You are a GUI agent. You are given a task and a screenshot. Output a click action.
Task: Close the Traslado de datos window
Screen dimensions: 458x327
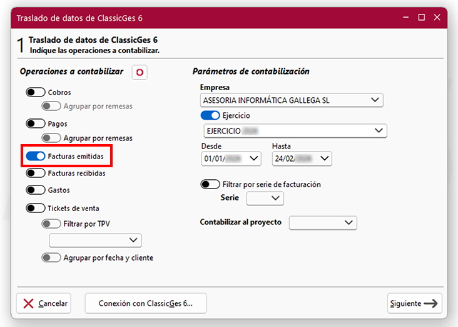click(x=437, y=18)
